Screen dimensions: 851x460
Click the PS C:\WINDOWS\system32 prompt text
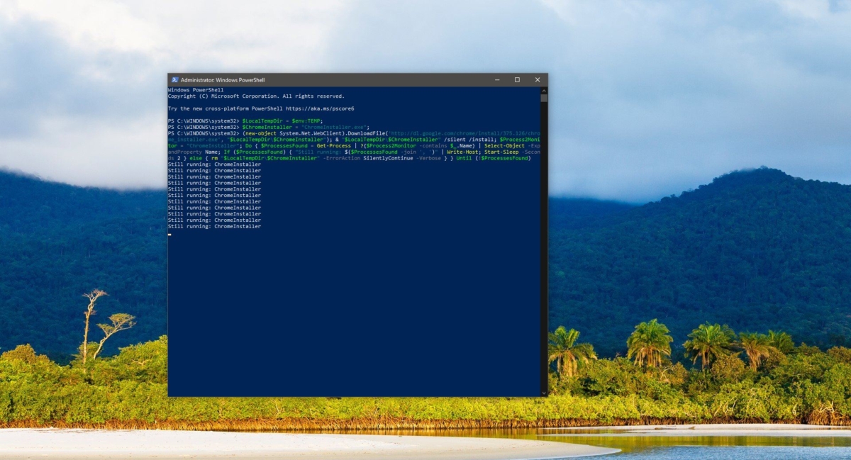tap(206, 120)
